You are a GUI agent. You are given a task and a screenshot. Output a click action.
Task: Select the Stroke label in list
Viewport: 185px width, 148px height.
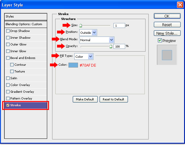click(15, 105)
